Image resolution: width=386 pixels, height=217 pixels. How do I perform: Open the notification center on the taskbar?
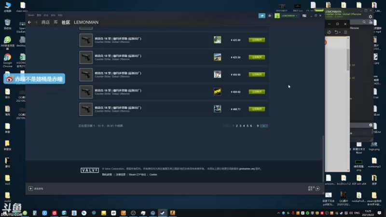379,213
